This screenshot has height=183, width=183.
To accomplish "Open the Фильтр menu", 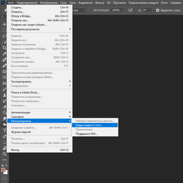I will [100, 3].
